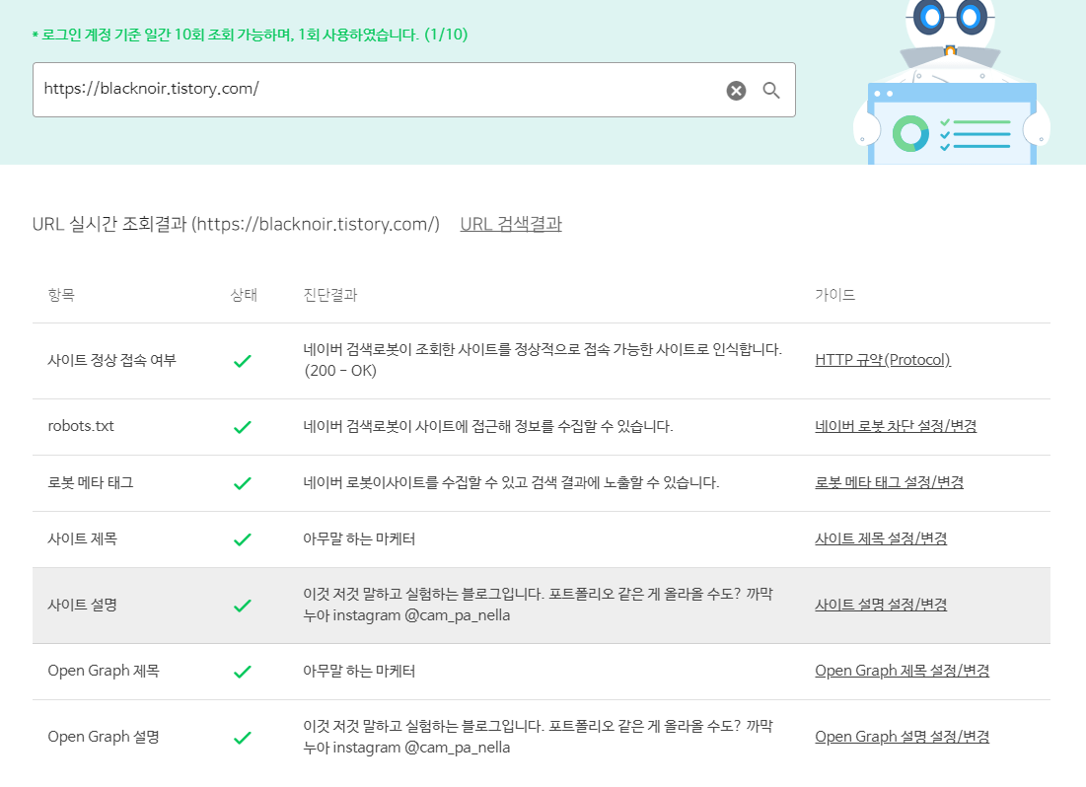Select the 사이트 설명 row label

(83, 605)
